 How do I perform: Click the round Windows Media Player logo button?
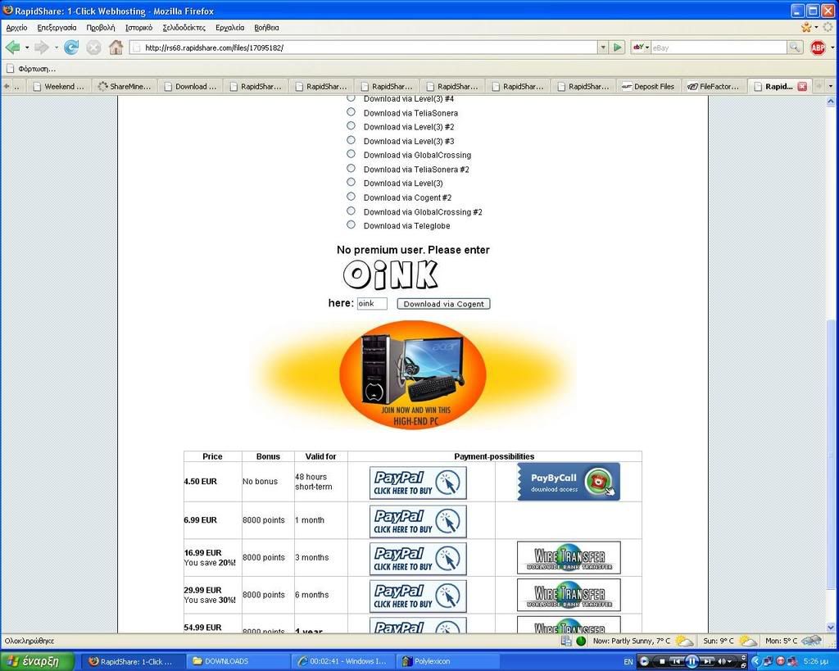tap(644, 661)
